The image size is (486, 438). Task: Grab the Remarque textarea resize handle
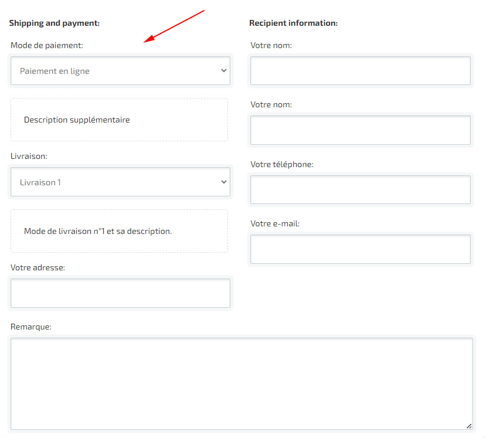[468, 426]
